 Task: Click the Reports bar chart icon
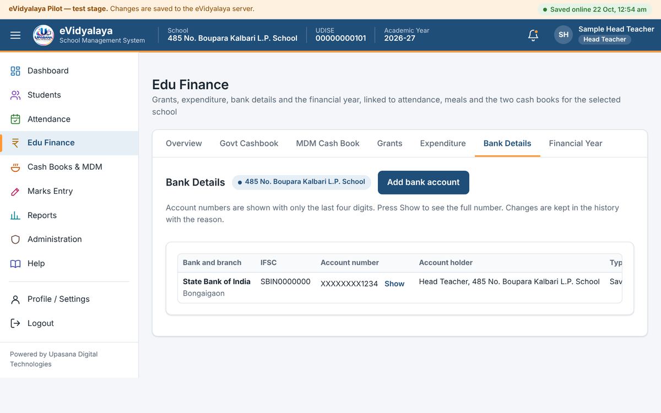click(x=15, y=215)
